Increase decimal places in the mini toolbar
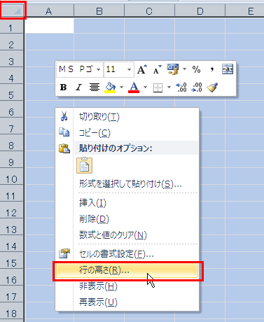Viewport: 264px width, 322px height. point(181,87)
